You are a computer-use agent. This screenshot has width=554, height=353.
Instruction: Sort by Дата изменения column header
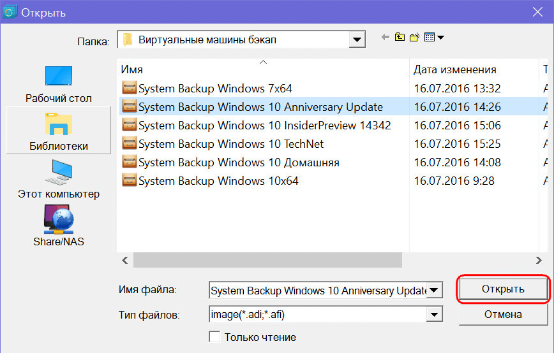click(474, 69)
